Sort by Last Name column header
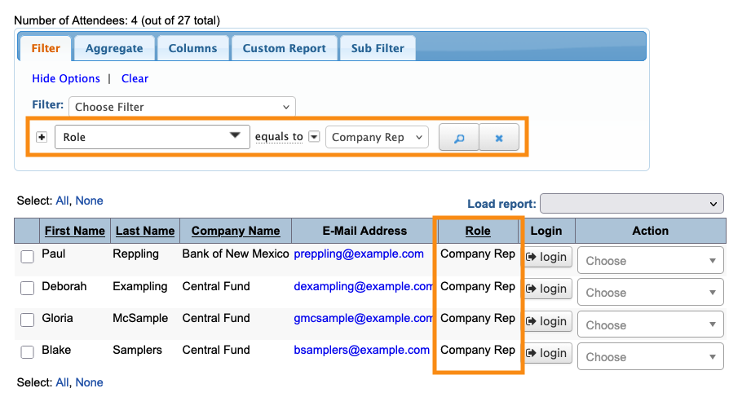 pos(145,231)
